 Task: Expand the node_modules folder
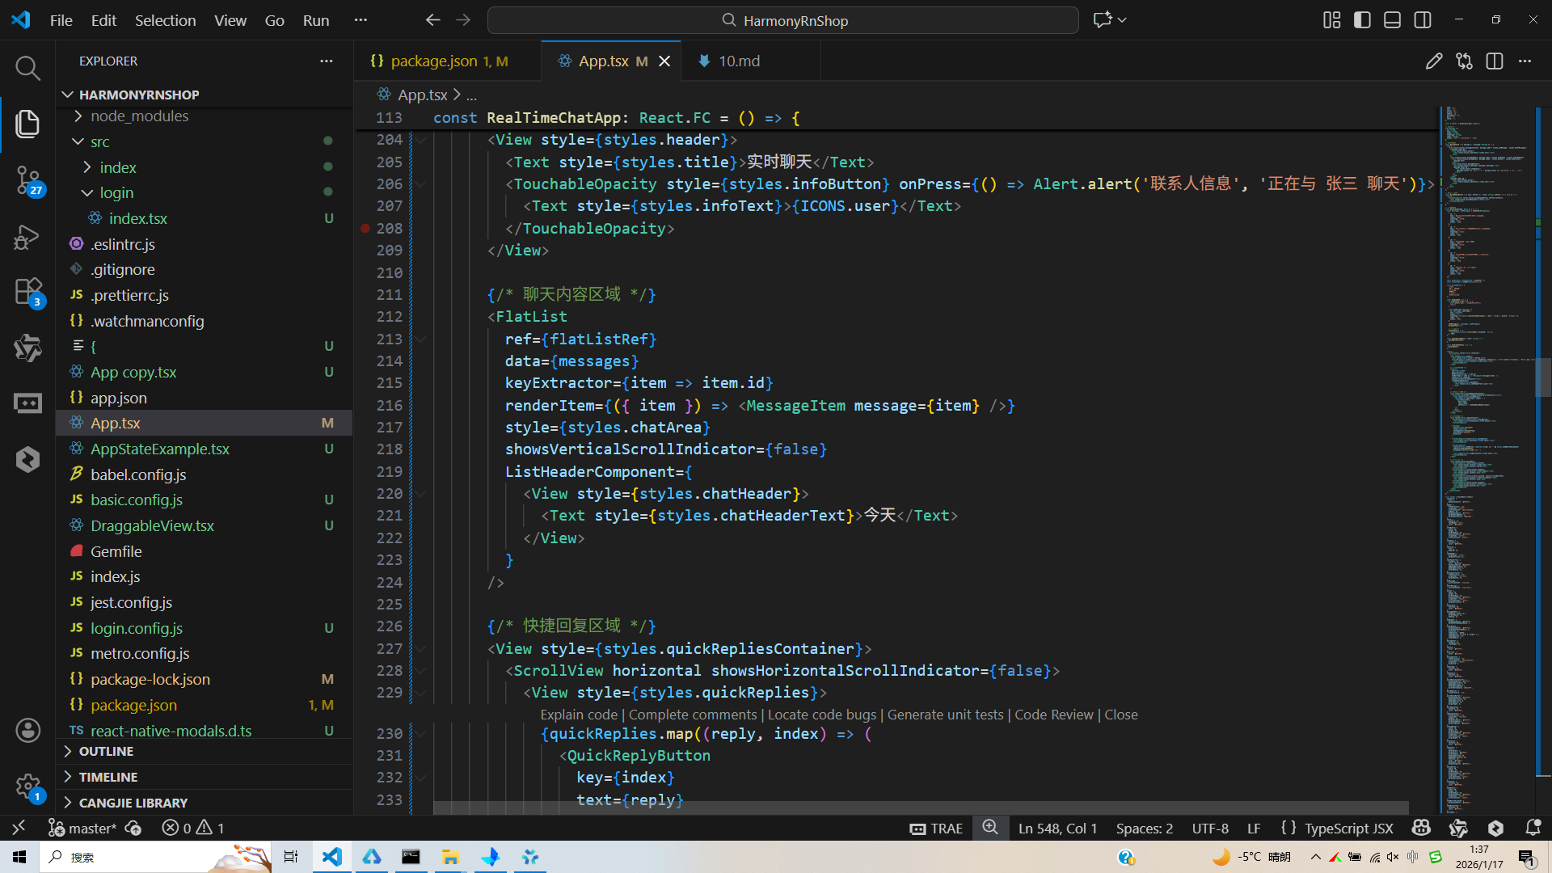[139, 116]
